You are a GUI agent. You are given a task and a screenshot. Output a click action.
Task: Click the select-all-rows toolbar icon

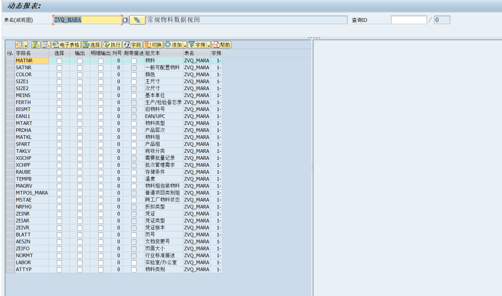[x=35, y=45]
